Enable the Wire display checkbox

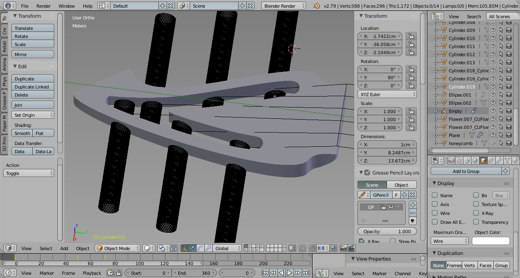[435, 213]
